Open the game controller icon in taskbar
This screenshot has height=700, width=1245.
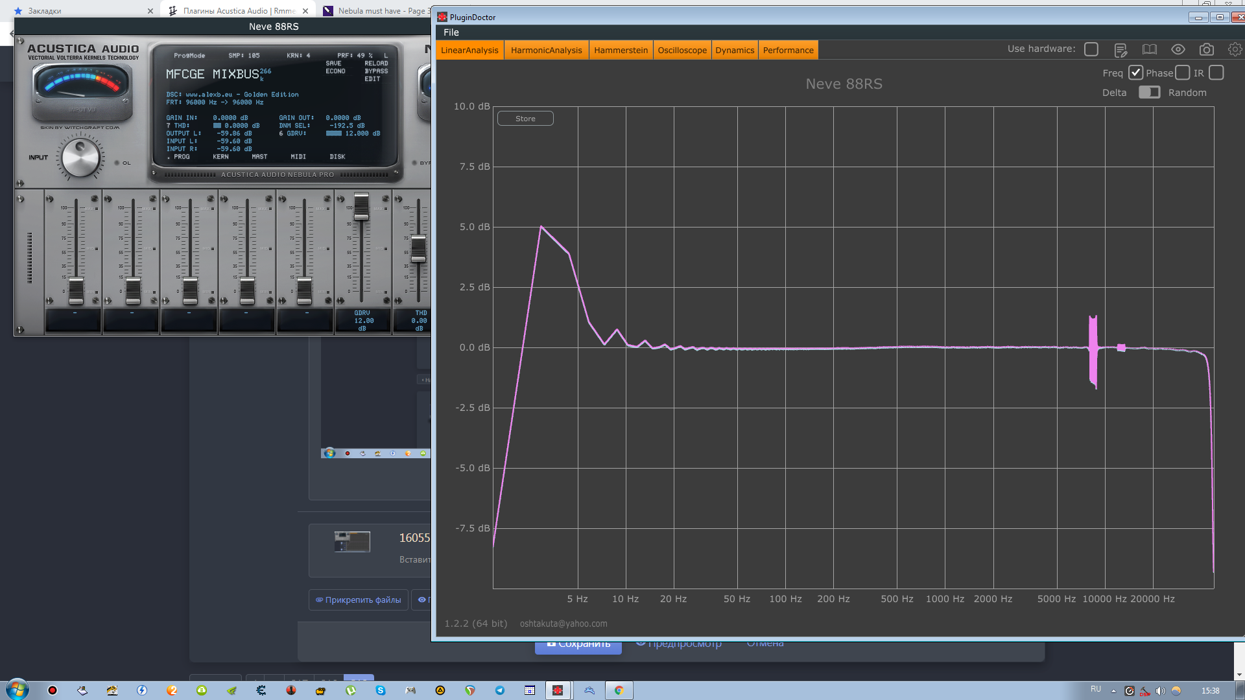pyautogui.click(x=410, y=690)
